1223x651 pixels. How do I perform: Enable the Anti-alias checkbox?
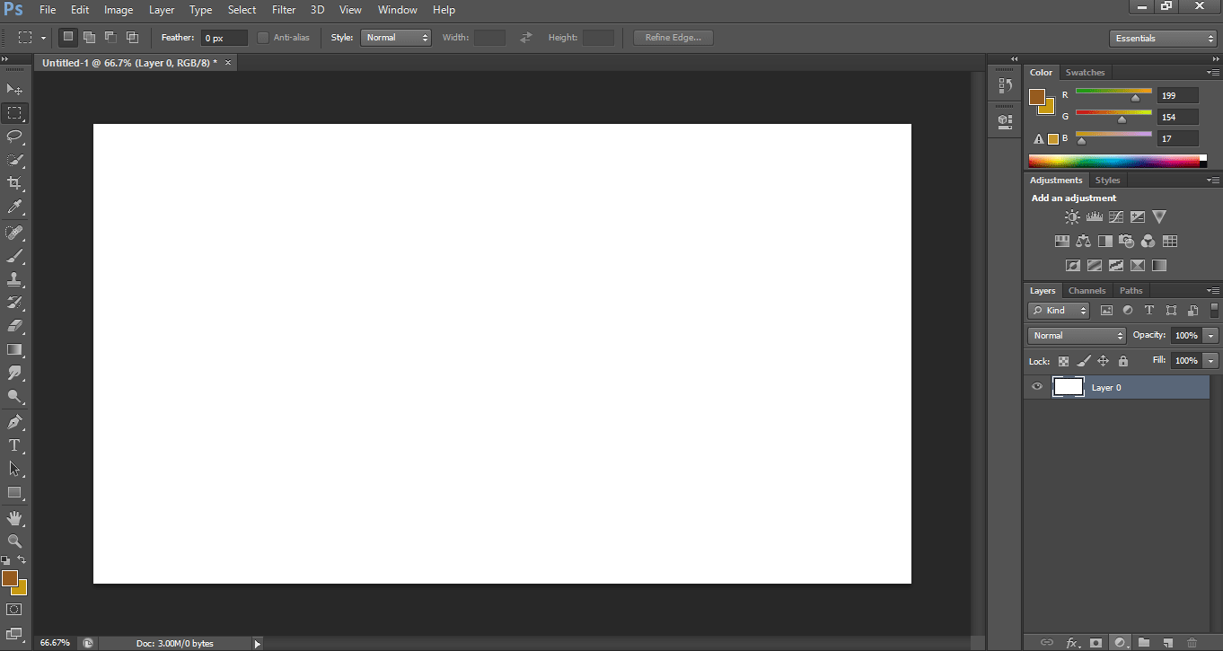[x=262, y=37]
